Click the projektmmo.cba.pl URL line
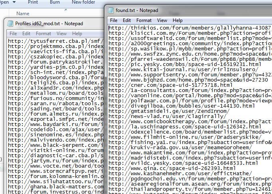 [x=56, y=46]
